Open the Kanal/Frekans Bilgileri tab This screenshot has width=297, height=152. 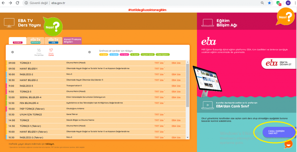tap(72, 41)
